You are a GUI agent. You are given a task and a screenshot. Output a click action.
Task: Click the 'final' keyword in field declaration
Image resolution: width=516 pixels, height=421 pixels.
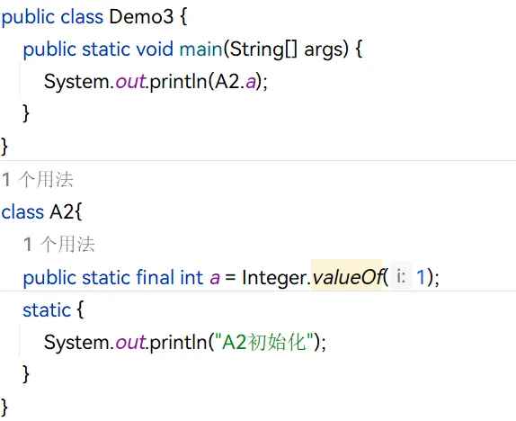click(x=156, y=277)
